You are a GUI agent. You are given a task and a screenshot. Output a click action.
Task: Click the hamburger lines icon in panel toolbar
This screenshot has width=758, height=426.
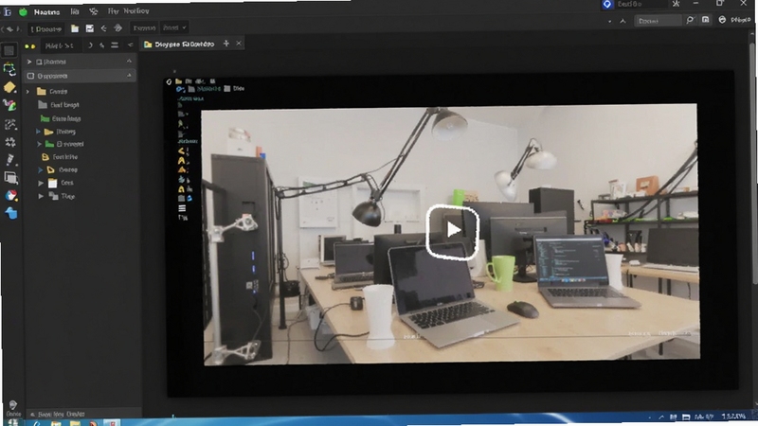click(x=115, y=45)
